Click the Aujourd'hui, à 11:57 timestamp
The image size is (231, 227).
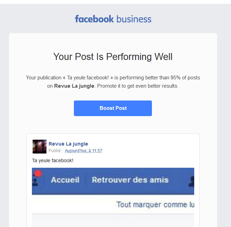tap(83, 151)
